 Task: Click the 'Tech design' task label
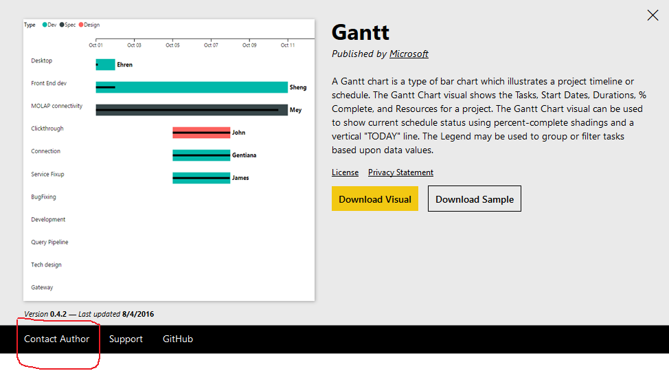(x=46, y=265)
